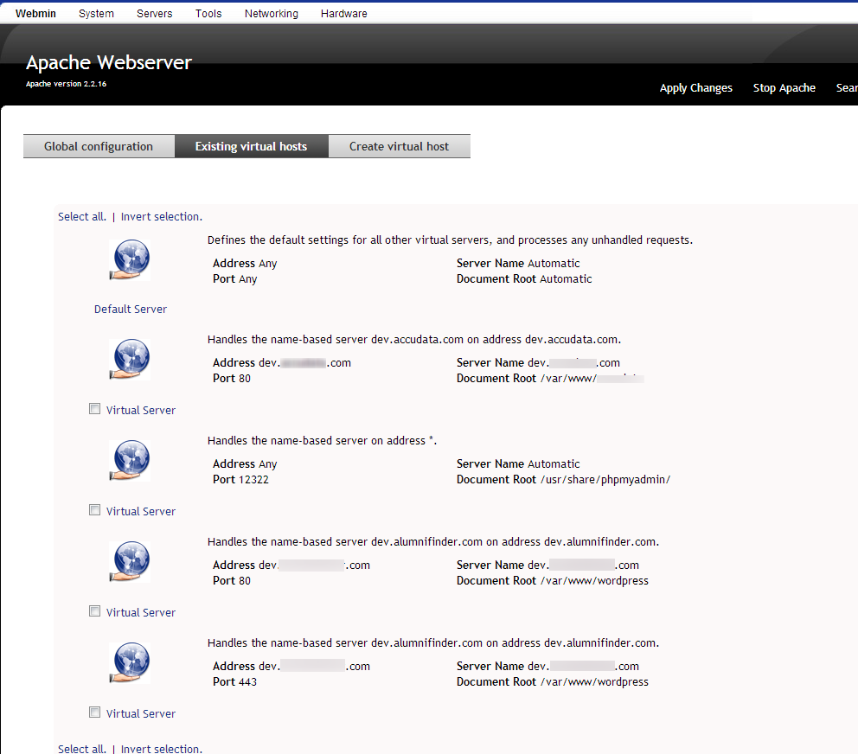The image size is (858, 754).
Task: Click the top Select all link
Action: pyautogui.click(x=82, y=217)
